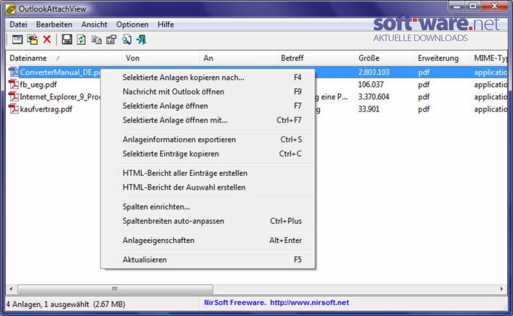Click the PDF icon beside fb_ueg.pdf
This screenshot has height=316, width=513.
click(13, 85)
